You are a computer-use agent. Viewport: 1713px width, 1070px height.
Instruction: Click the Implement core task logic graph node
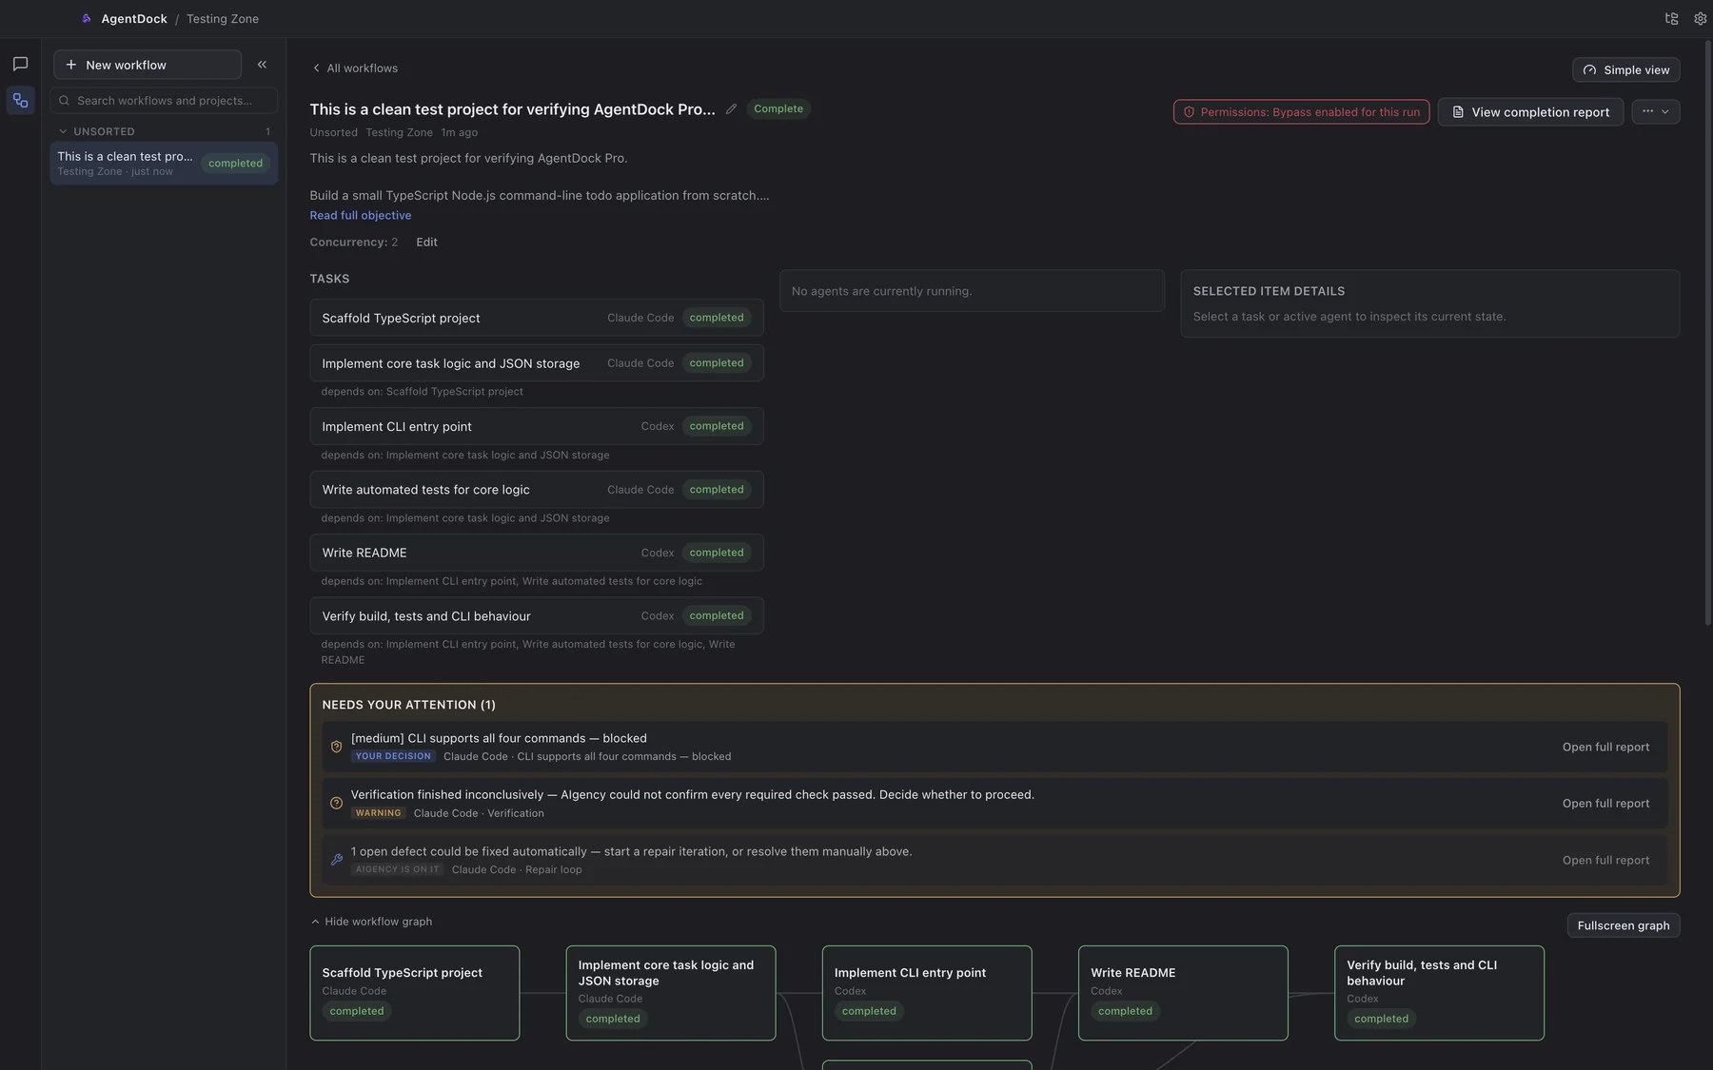(x=671, y=993)
